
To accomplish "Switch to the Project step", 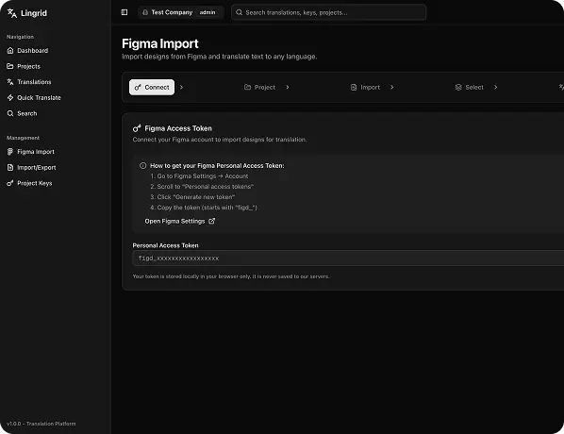I will coord(259,88).
